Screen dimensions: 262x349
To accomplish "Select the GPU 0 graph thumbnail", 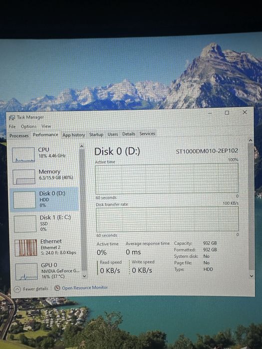I will pyautogui.click(x=26, y=271).
